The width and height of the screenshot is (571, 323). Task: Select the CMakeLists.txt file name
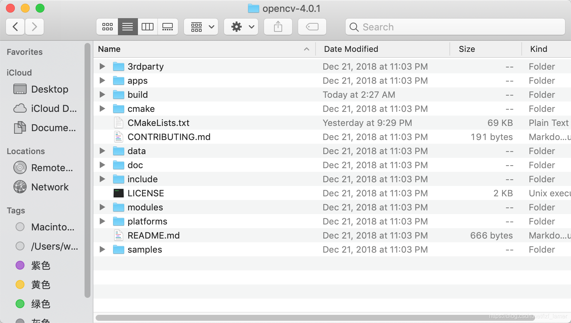158,123
